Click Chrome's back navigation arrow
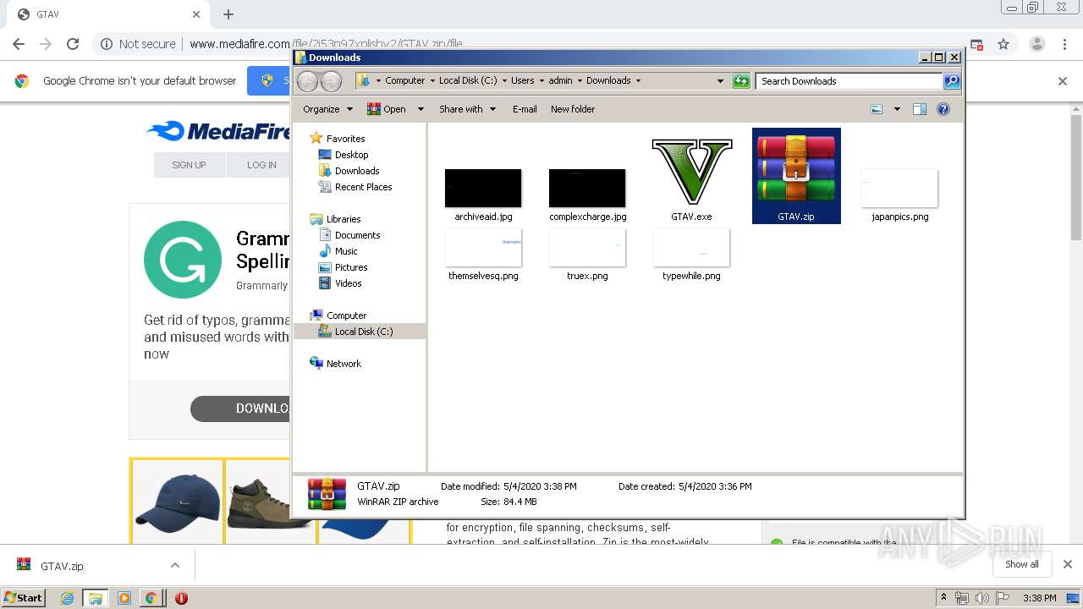This screenshot has height=609, width=1083. 19,44
